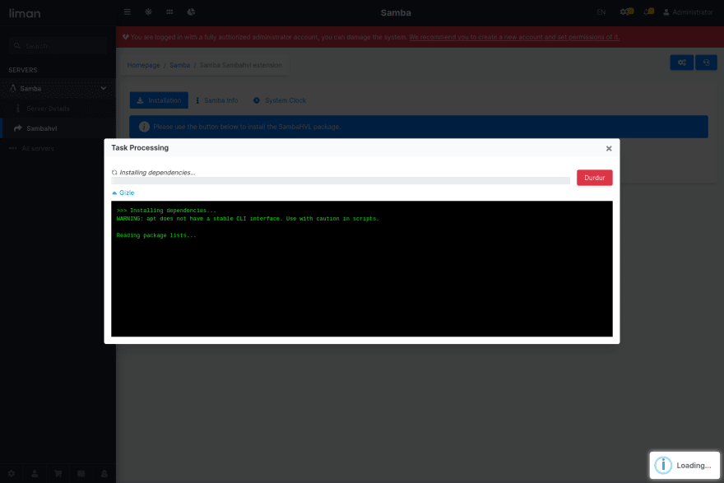
Task: Open the user icon at sidebar bottom
Action: tap(35, 473)
